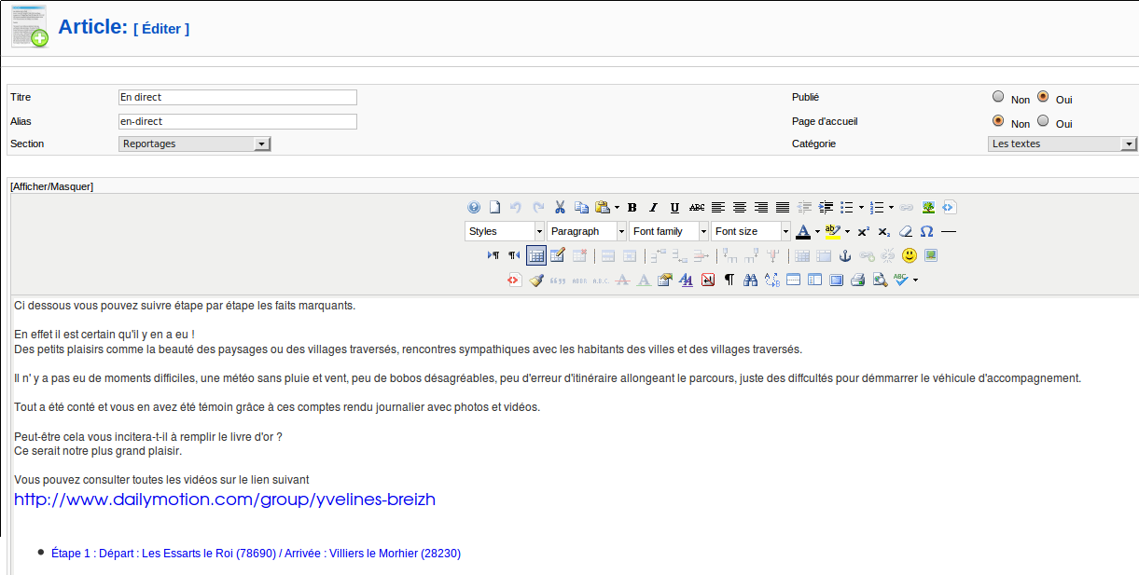The image size is (1139, 575).
Task: Click the anchor icon in toolbar
Action: pos(845,255)
